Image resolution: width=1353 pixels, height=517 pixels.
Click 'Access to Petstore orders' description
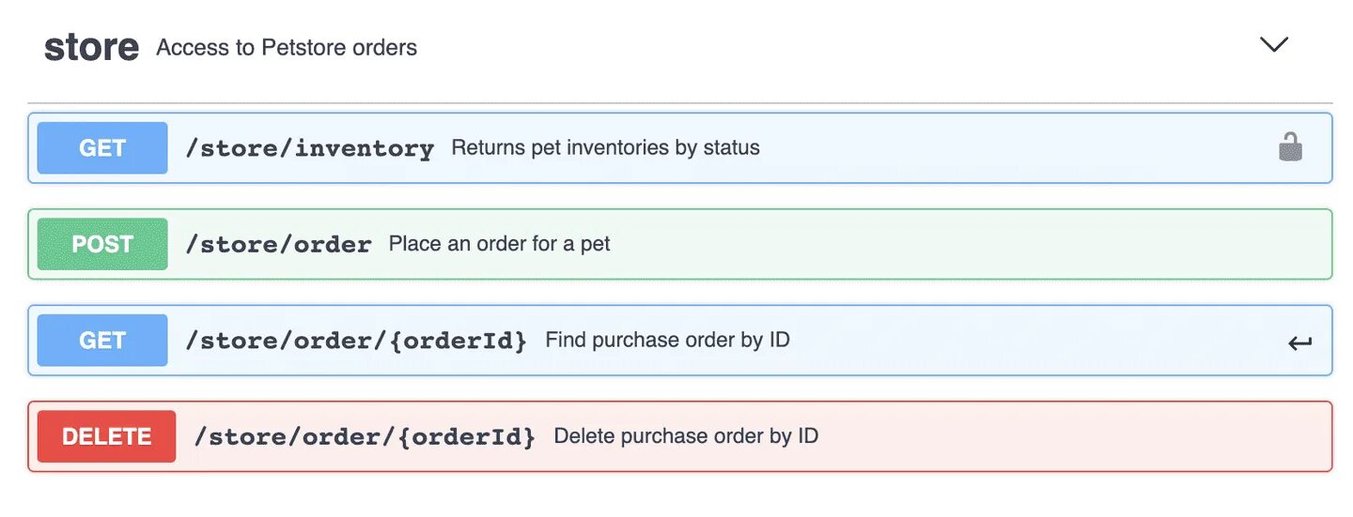pyautogui.click(x=287, y=48)
